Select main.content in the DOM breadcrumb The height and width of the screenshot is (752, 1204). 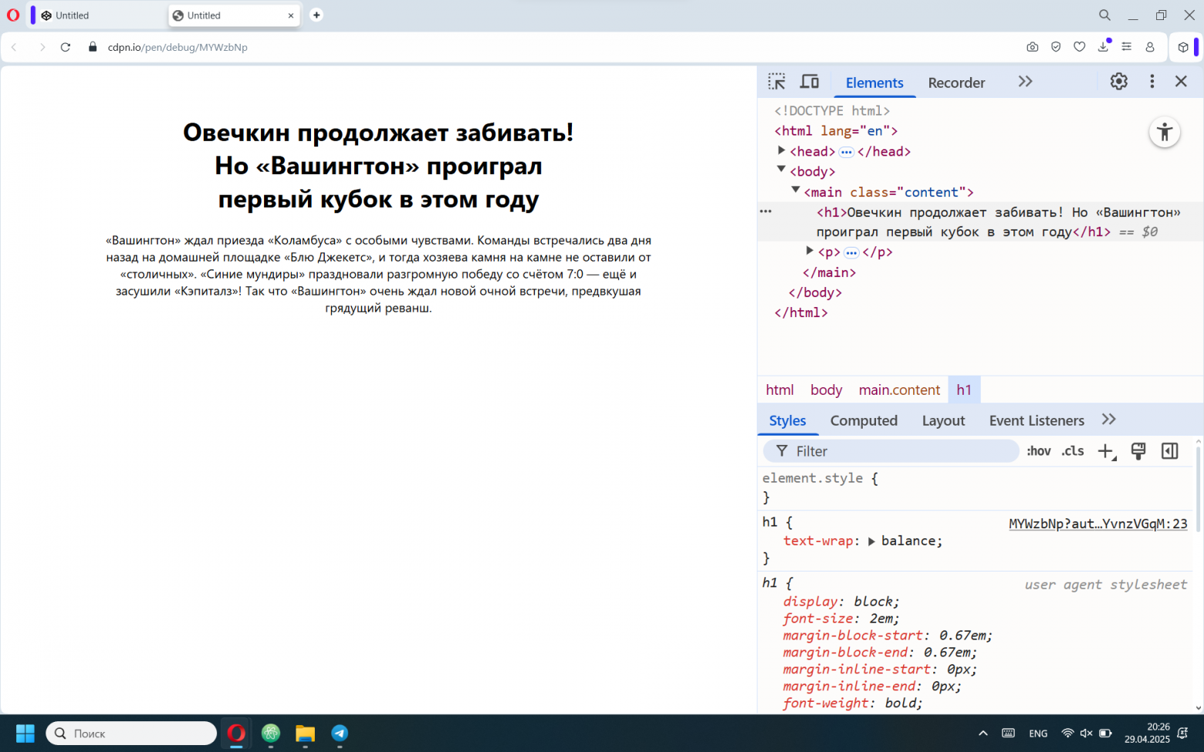899,389
